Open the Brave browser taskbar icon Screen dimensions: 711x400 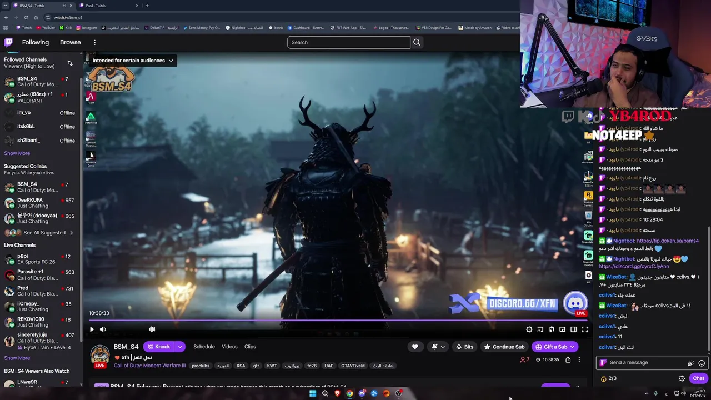click(337, 393)
